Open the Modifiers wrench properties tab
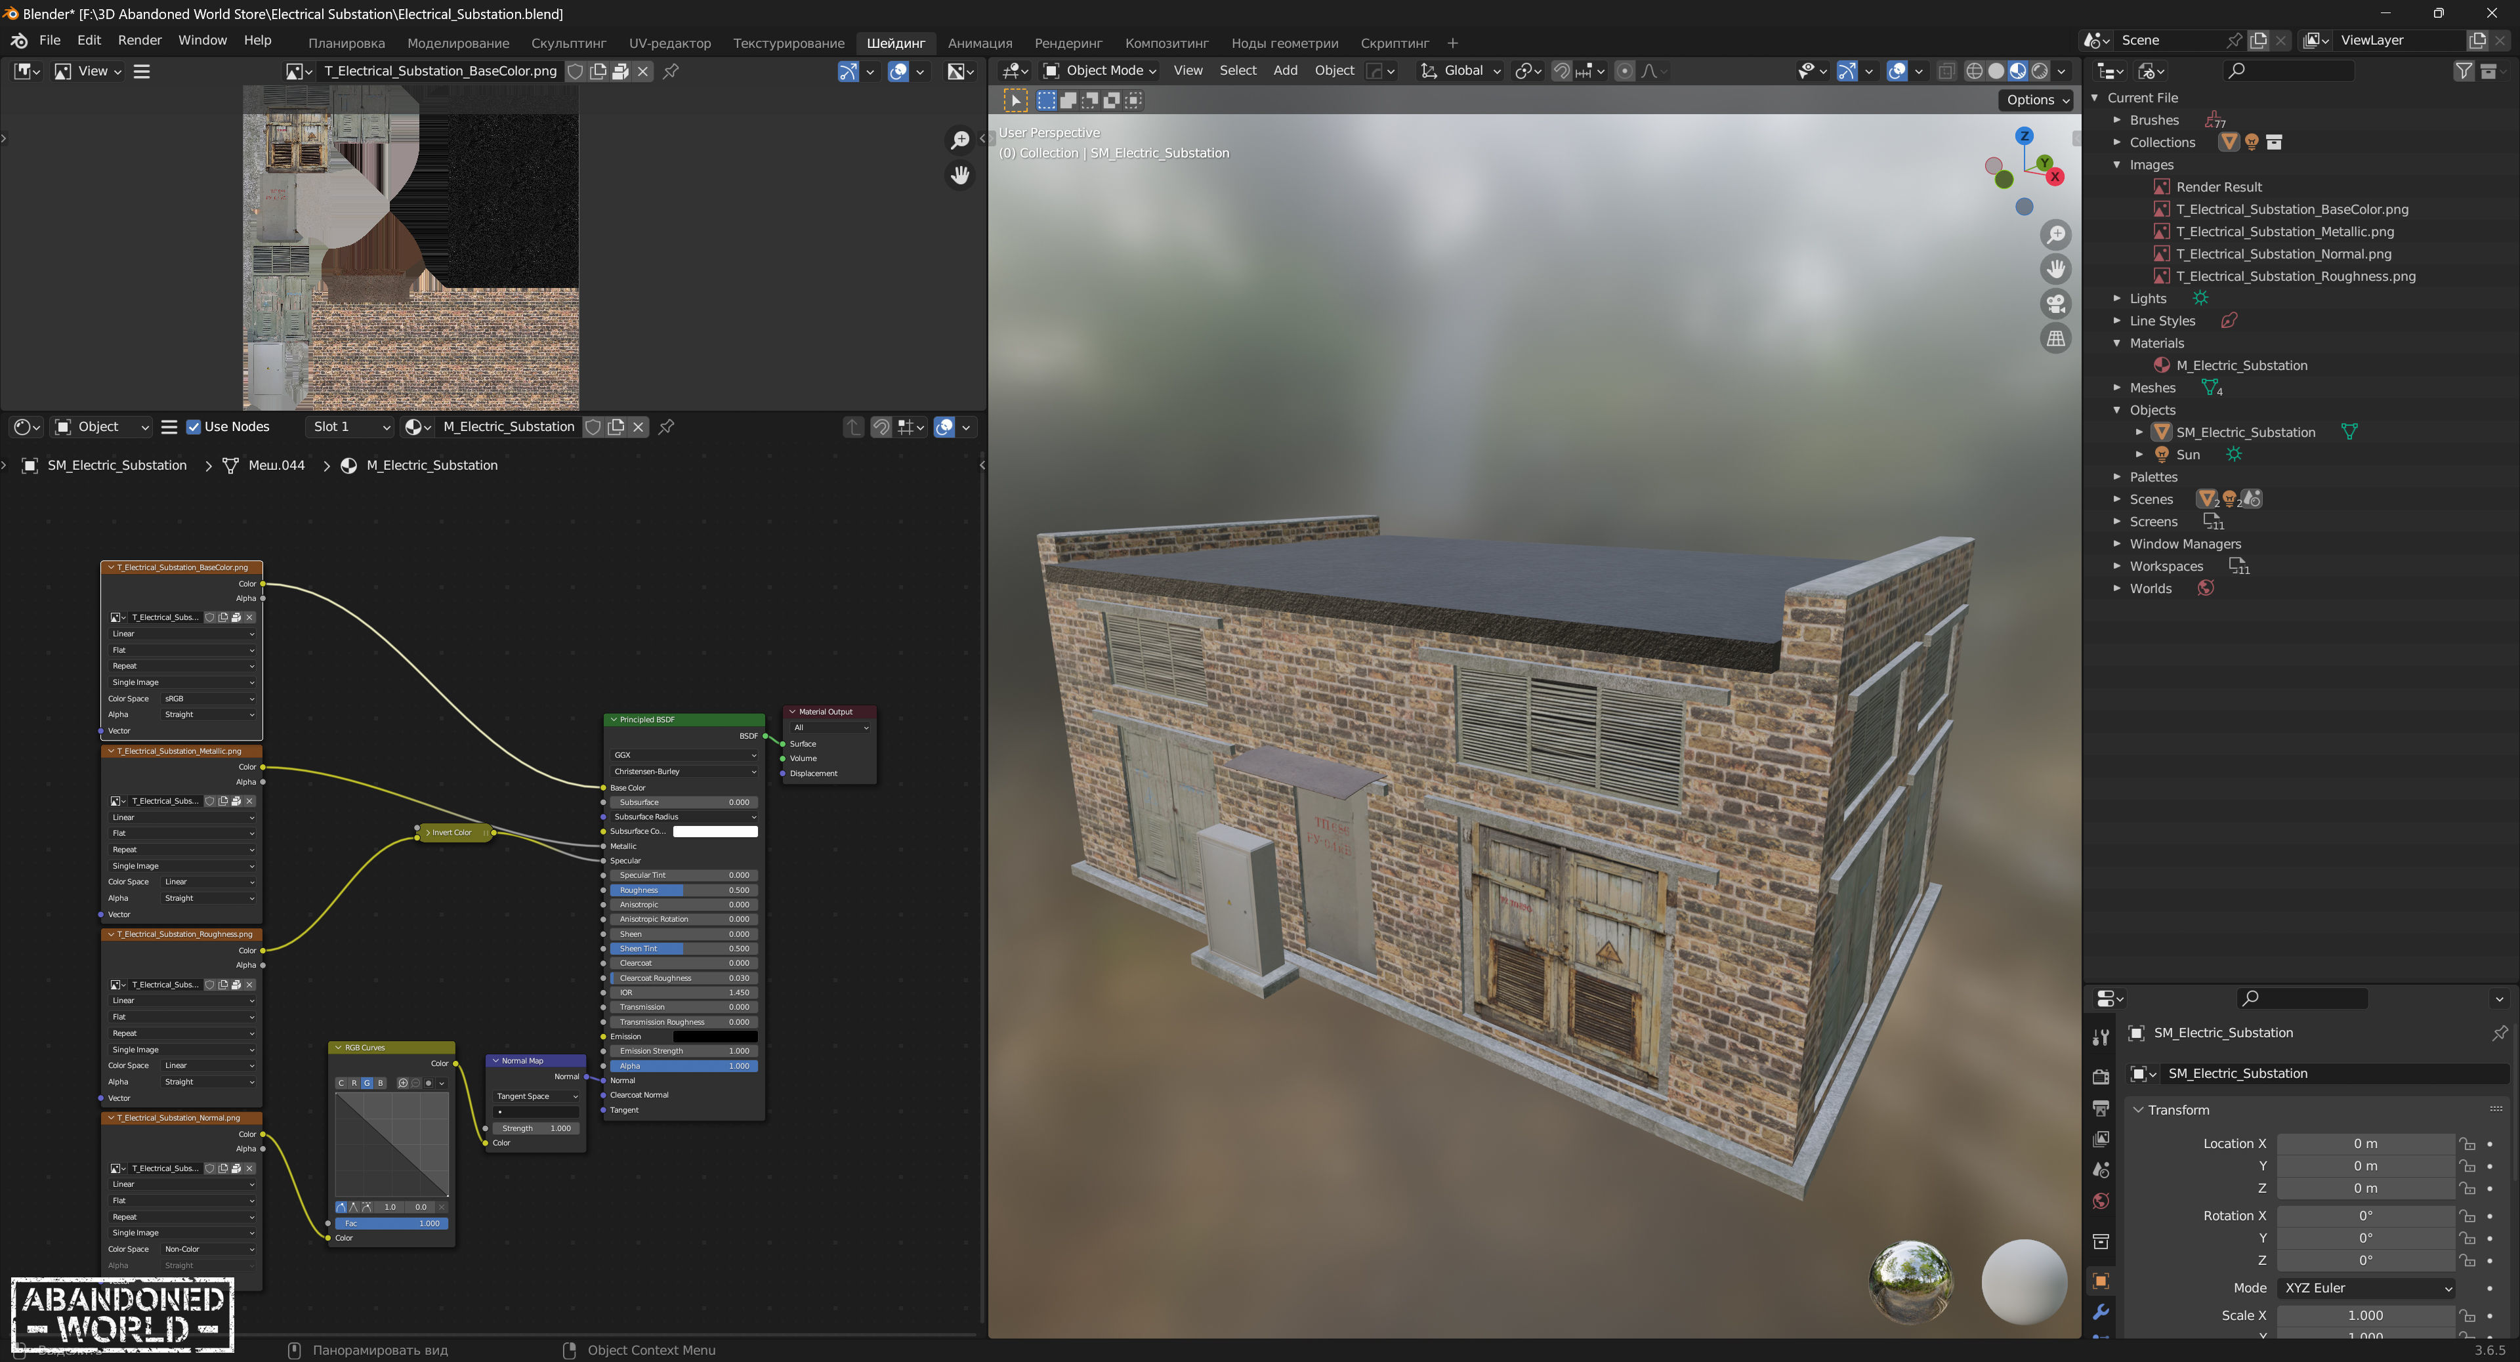This screenshot has height=1362, width=2520. tap(2100, 1312)
